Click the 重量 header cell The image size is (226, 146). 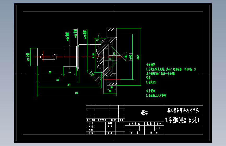[149, 124]
